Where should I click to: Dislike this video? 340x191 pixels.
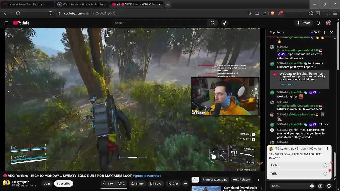[121, 184]
